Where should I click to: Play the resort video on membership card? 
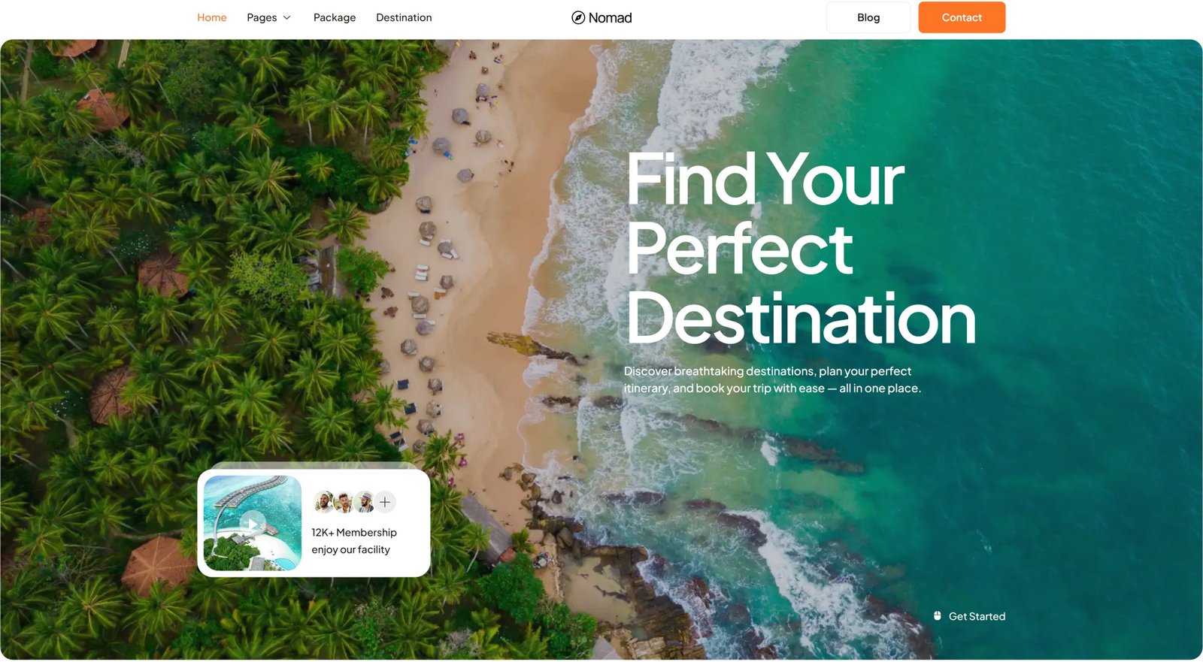click(x=253, y=523)
